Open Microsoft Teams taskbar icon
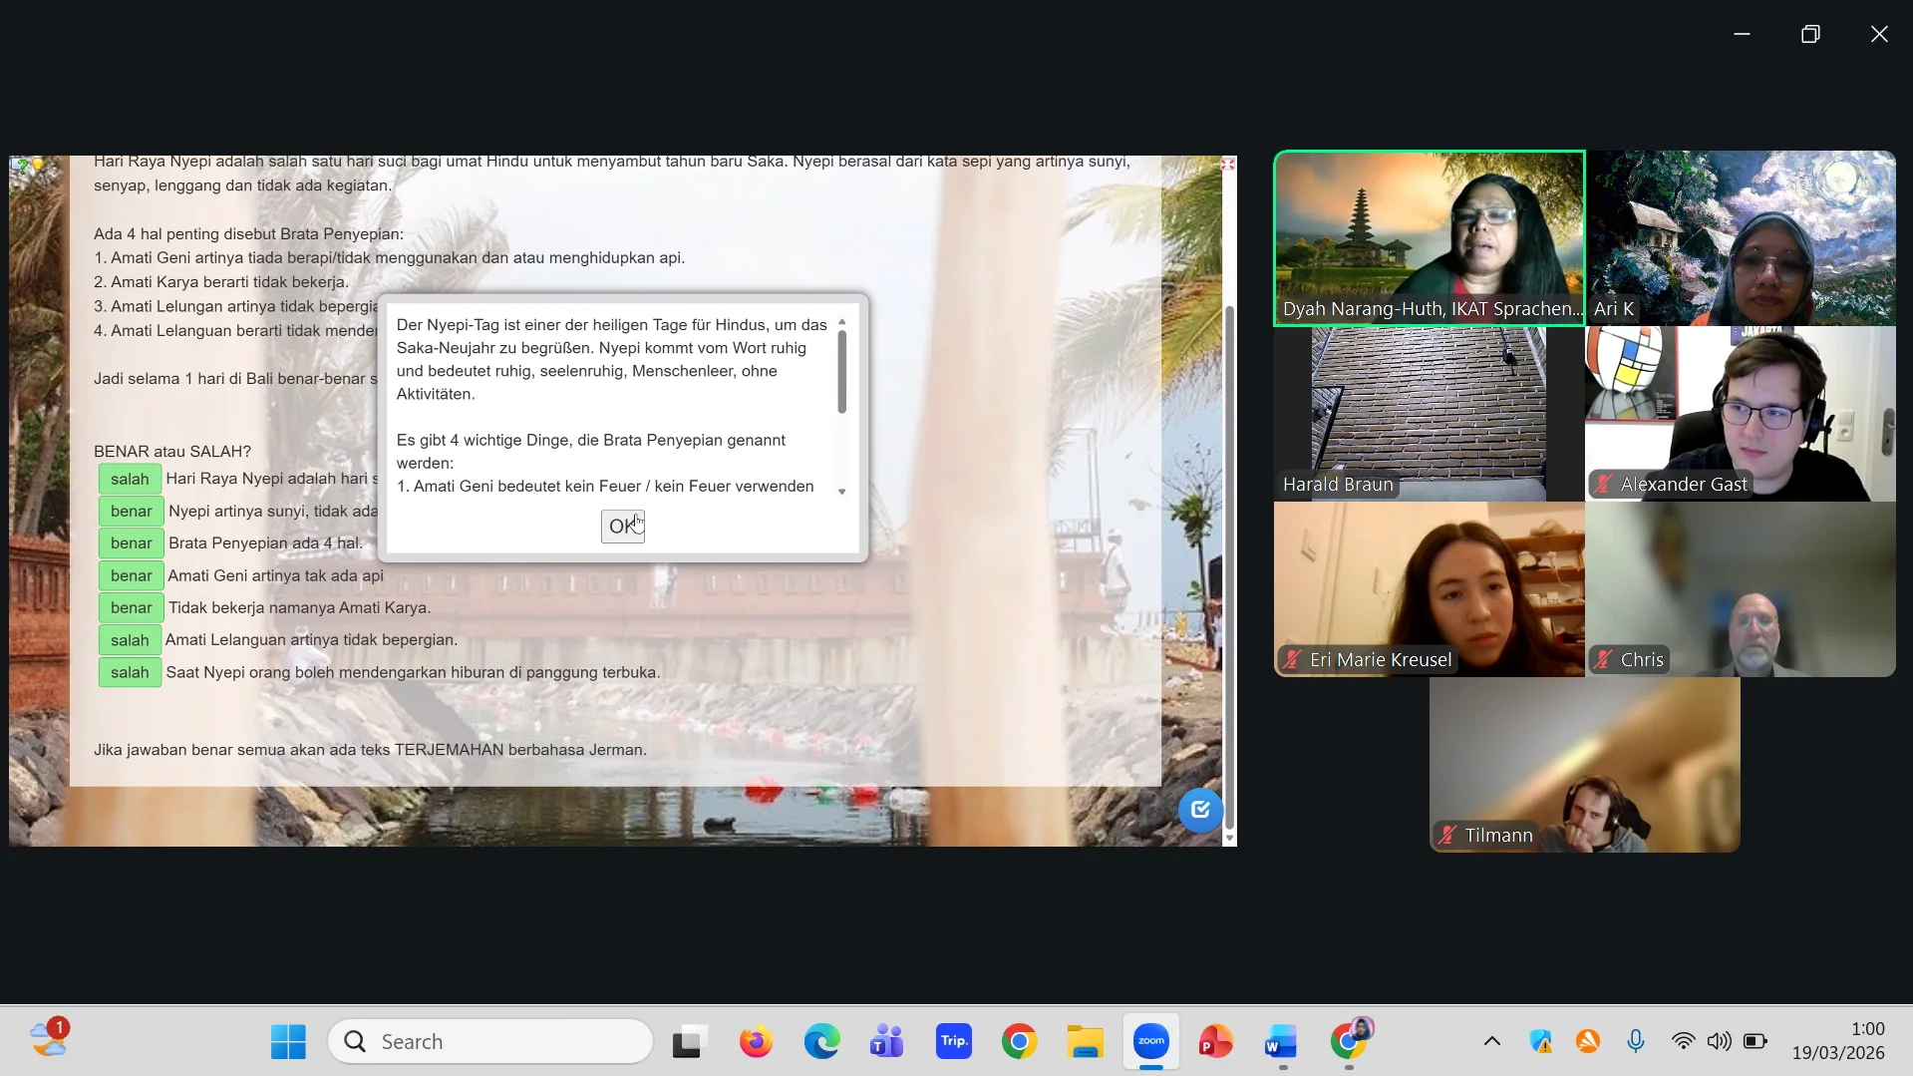Image resolution: width=1913 pixels, height=1076 pixels. [887, 1042]
